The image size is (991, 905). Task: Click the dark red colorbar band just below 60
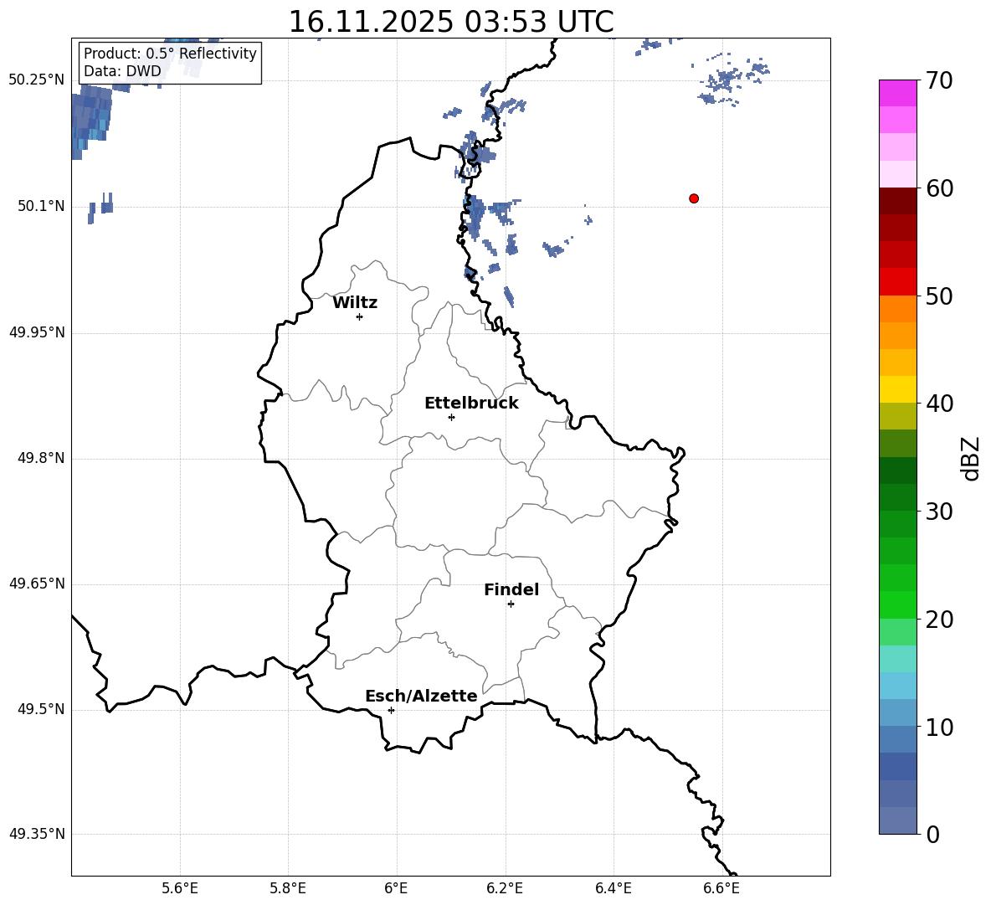point(898,201)
